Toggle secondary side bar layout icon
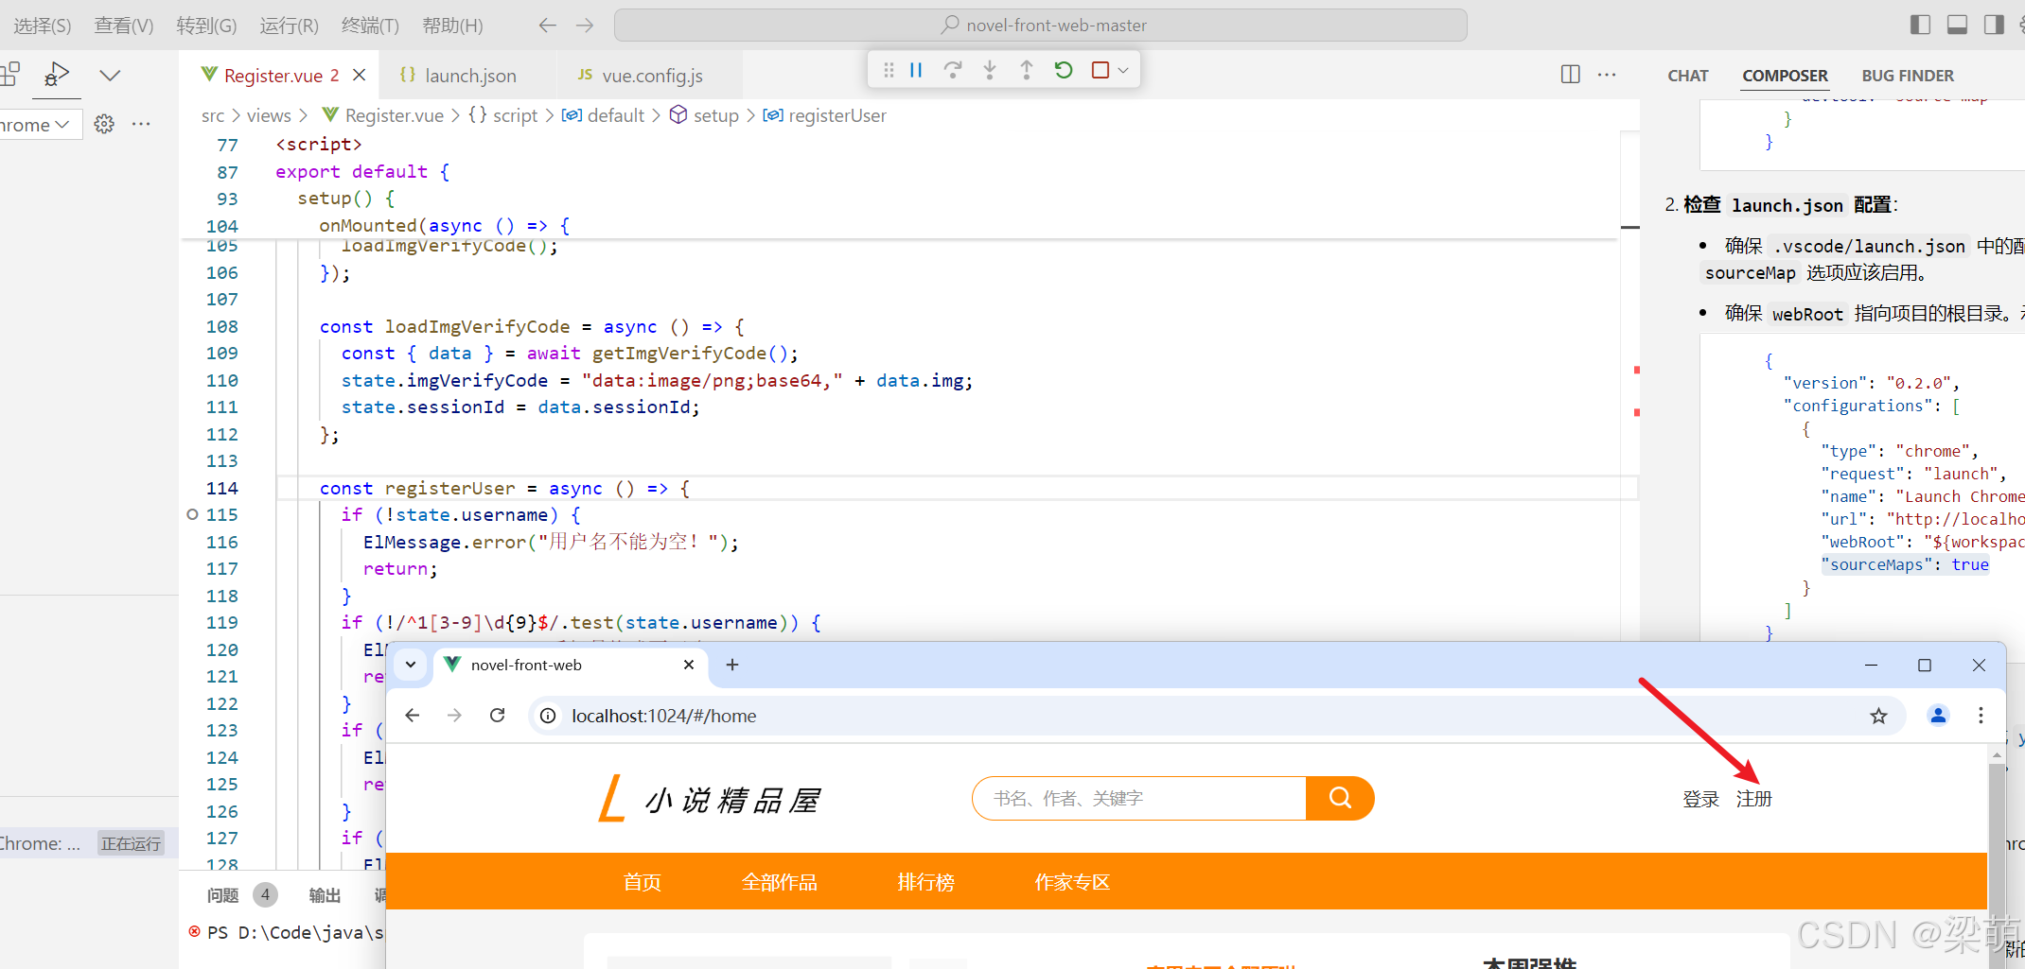Viewport: 2025px width, 969px height. pyautogui.click(x=1994, y=26)
